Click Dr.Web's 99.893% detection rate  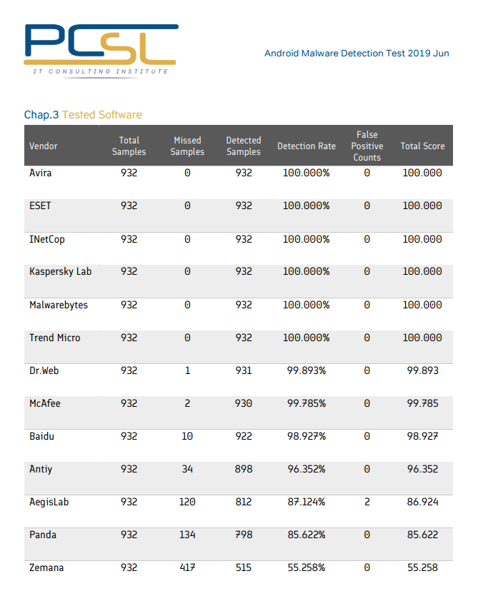[307, 370]
